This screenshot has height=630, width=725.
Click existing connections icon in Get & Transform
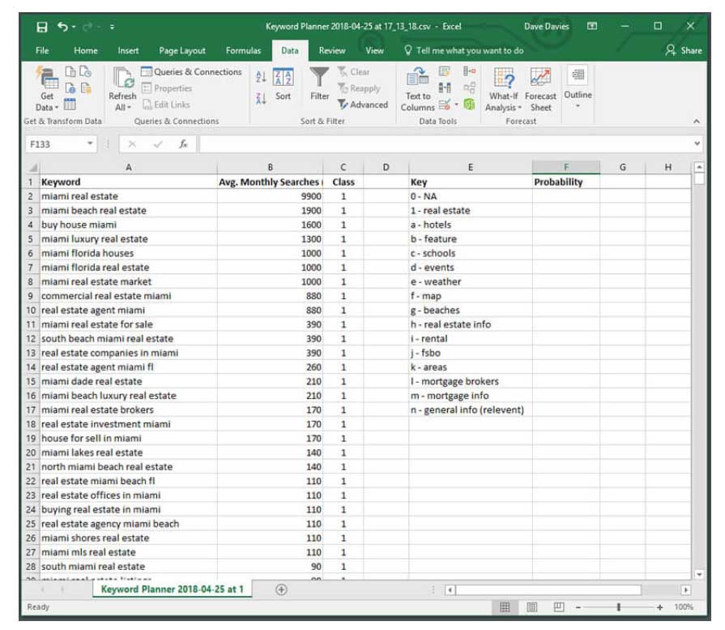click(86, 88)
